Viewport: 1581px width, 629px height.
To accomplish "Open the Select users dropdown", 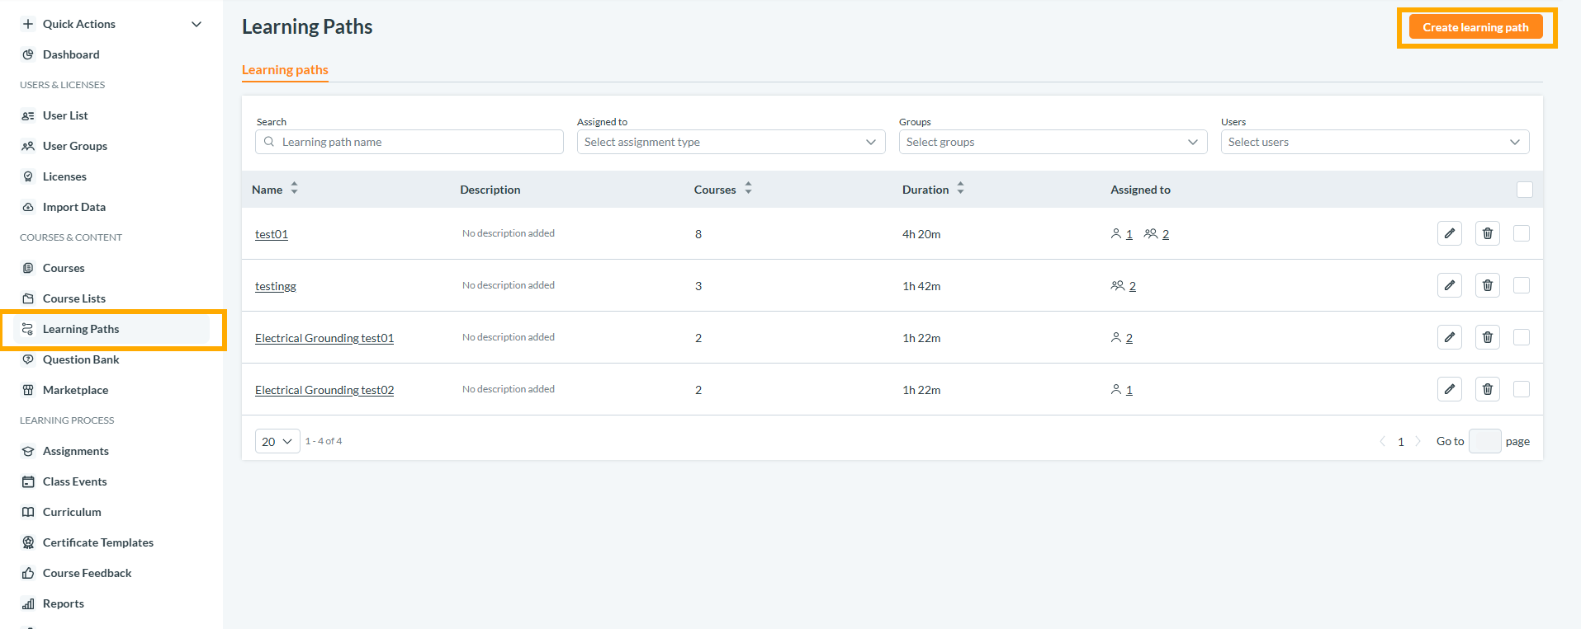I will pyautogui.click(x=1375, y=142).
